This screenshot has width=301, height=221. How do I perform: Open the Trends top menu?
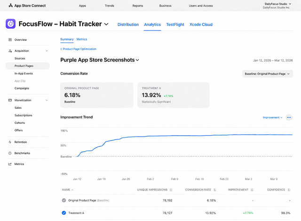pos(110,6)
